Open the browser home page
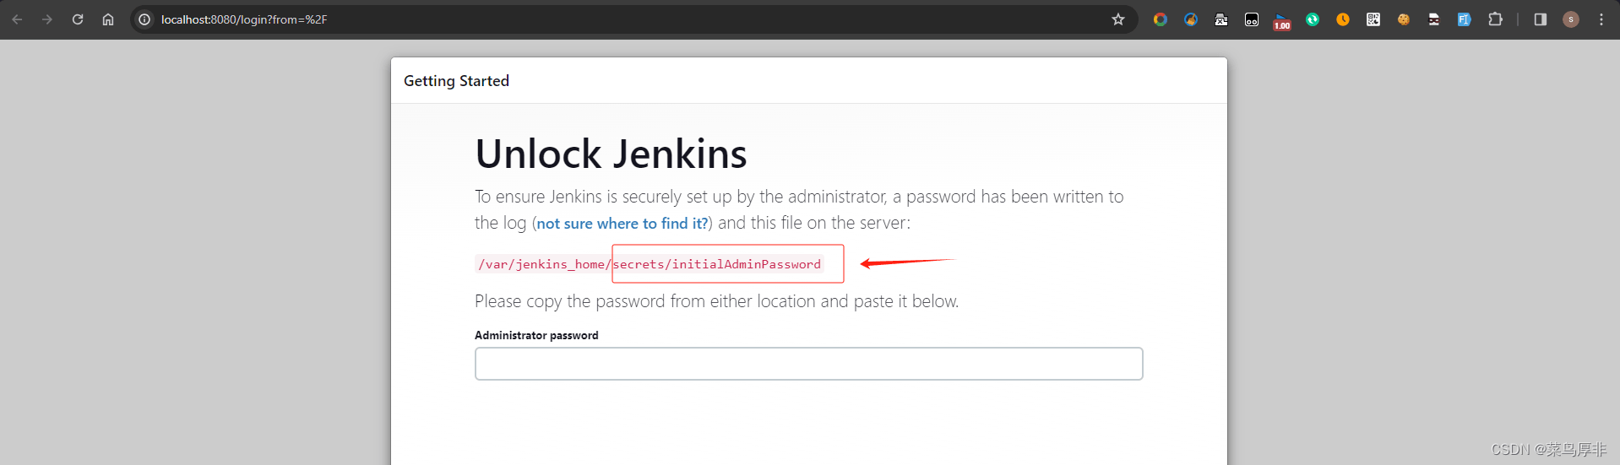 click(108, 19)
